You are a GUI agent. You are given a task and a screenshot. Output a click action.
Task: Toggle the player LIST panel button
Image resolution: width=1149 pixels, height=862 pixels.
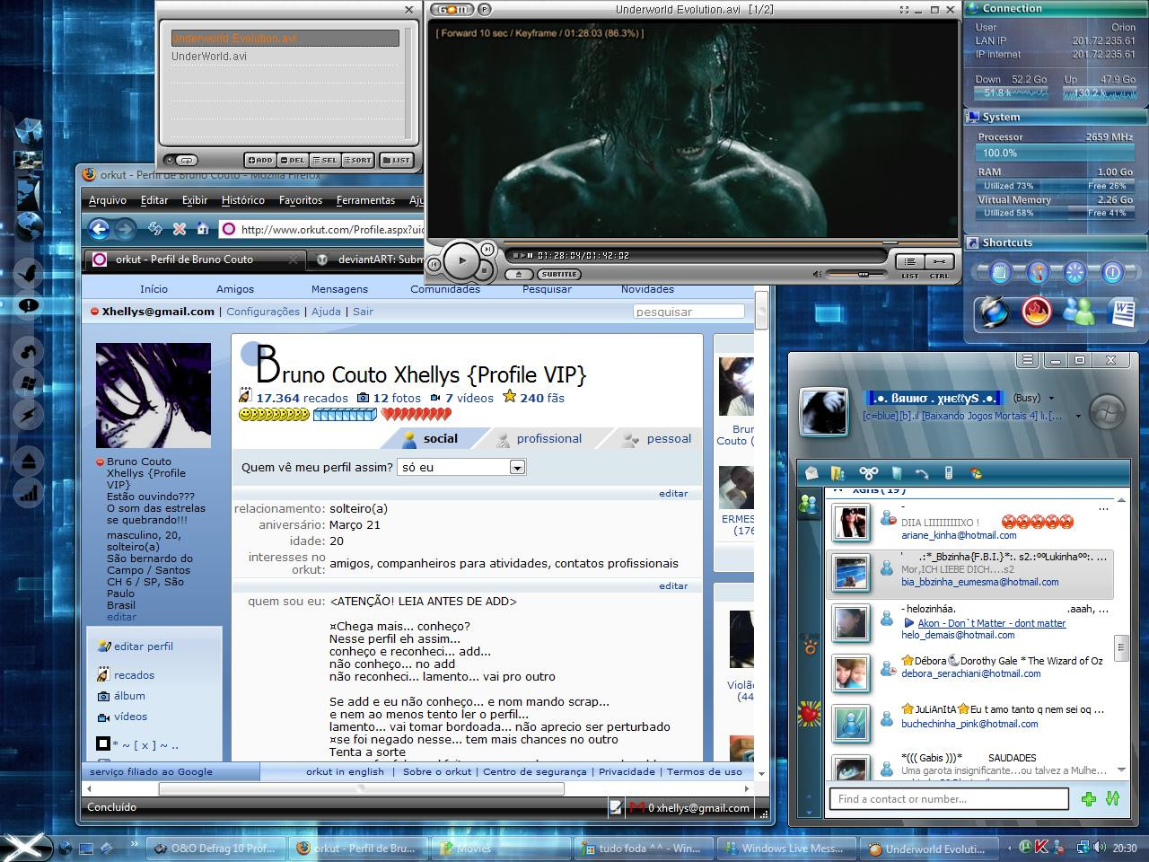click(x=909, y=261)
